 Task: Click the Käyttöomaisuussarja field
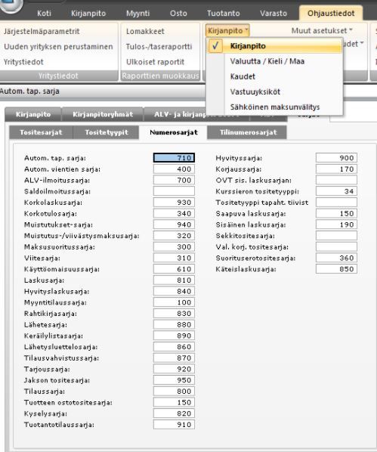(174, 269)
